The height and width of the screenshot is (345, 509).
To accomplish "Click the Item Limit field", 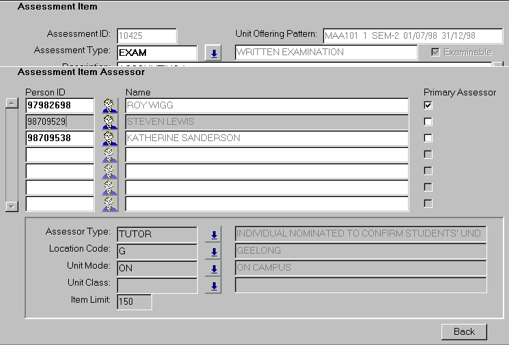I will [x=134, y=301].
